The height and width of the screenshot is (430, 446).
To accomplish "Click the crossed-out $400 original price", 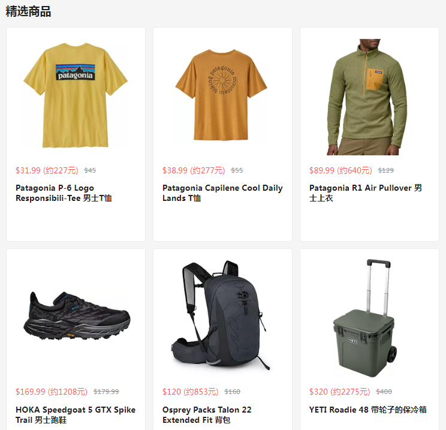I will tap(384, 392).
